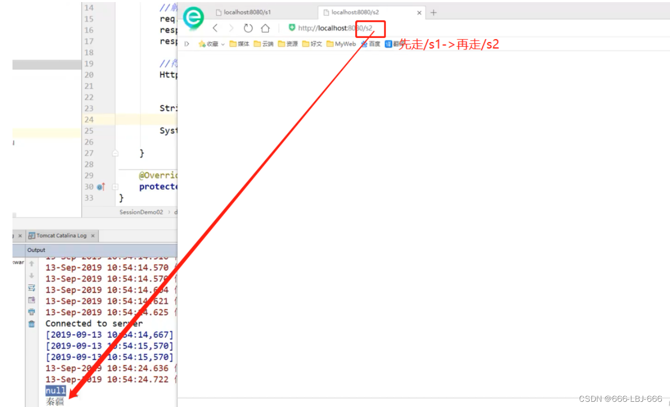Click the green security shield in the address bar
The height and width of the screenshot is (407, 670).
click(292, 28)
